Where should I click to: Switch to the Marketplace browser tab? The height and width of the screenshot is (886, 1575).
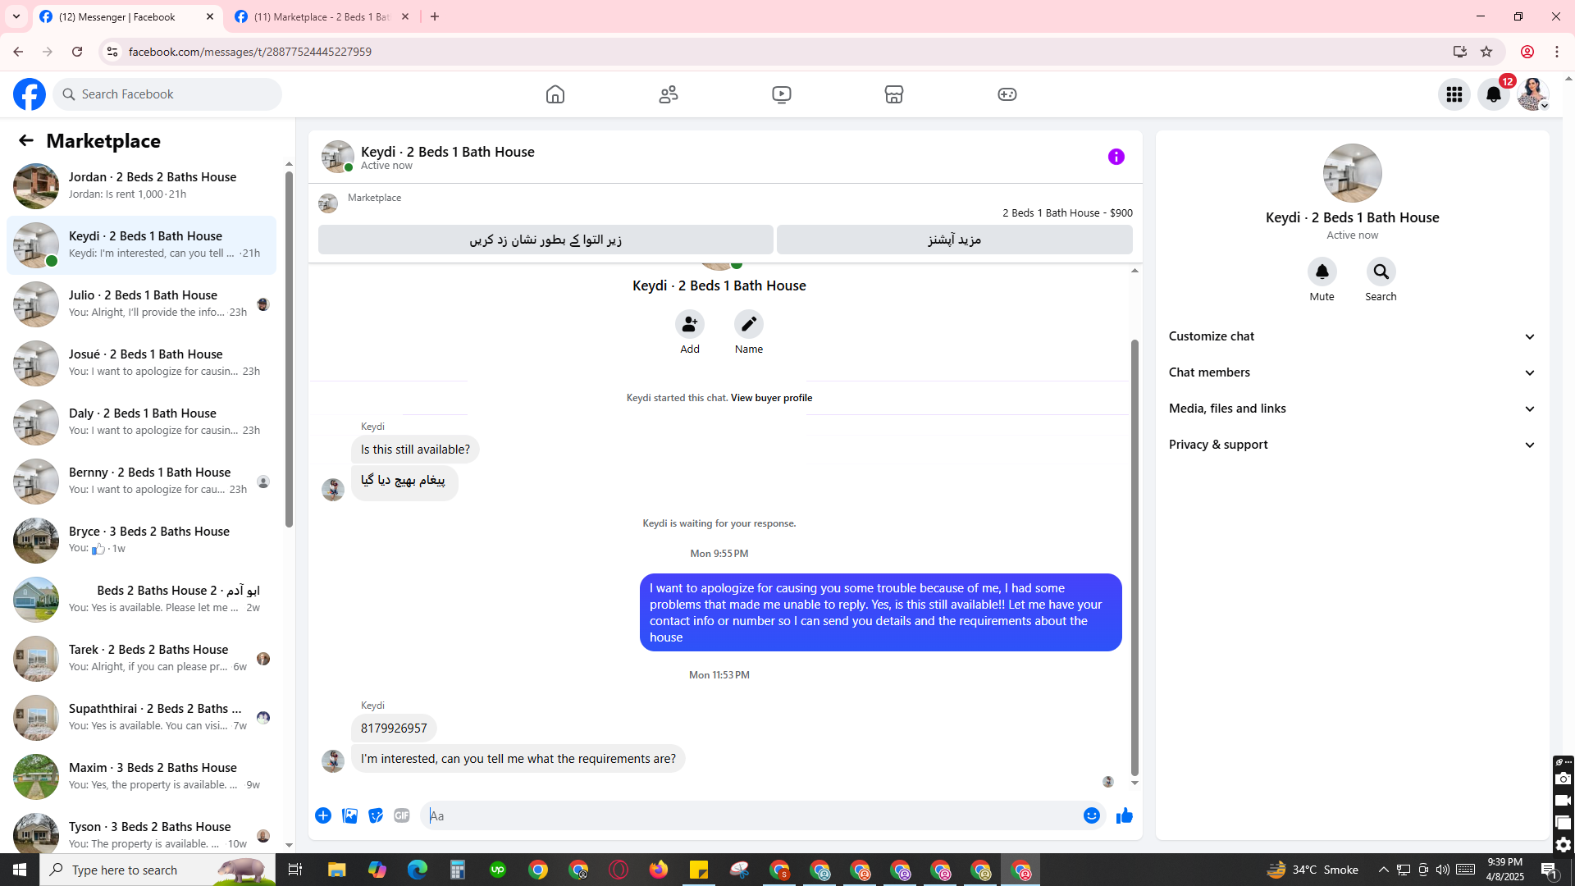click(322, 16)
